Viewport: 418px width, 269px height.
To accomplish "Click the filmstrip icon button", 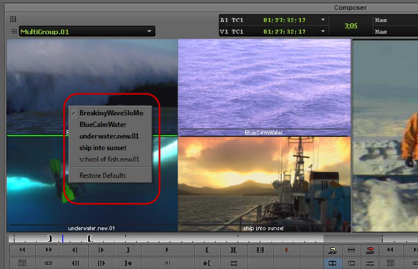I will [234, 263].
